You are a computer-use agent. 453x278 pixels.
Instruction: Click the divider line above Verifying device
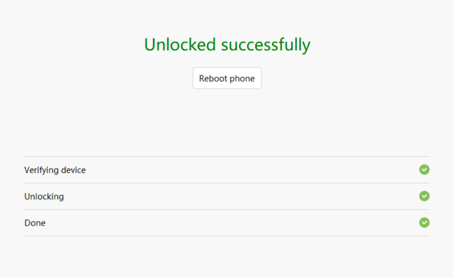[x=226, y=157]
